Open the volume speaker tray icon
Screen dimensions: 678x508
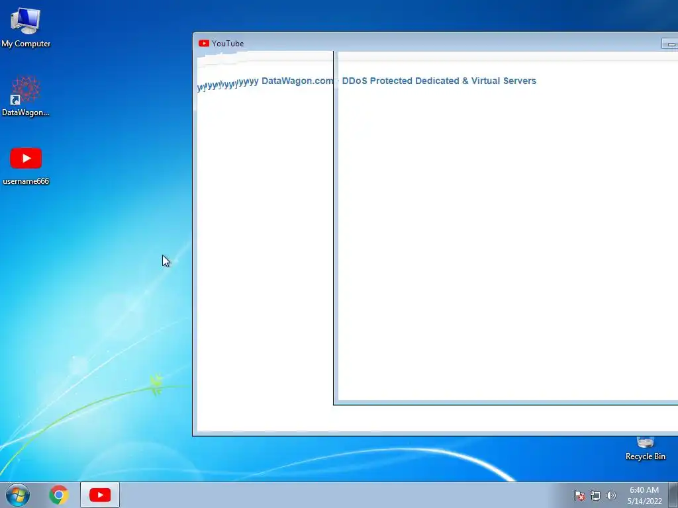pos(610,495)
